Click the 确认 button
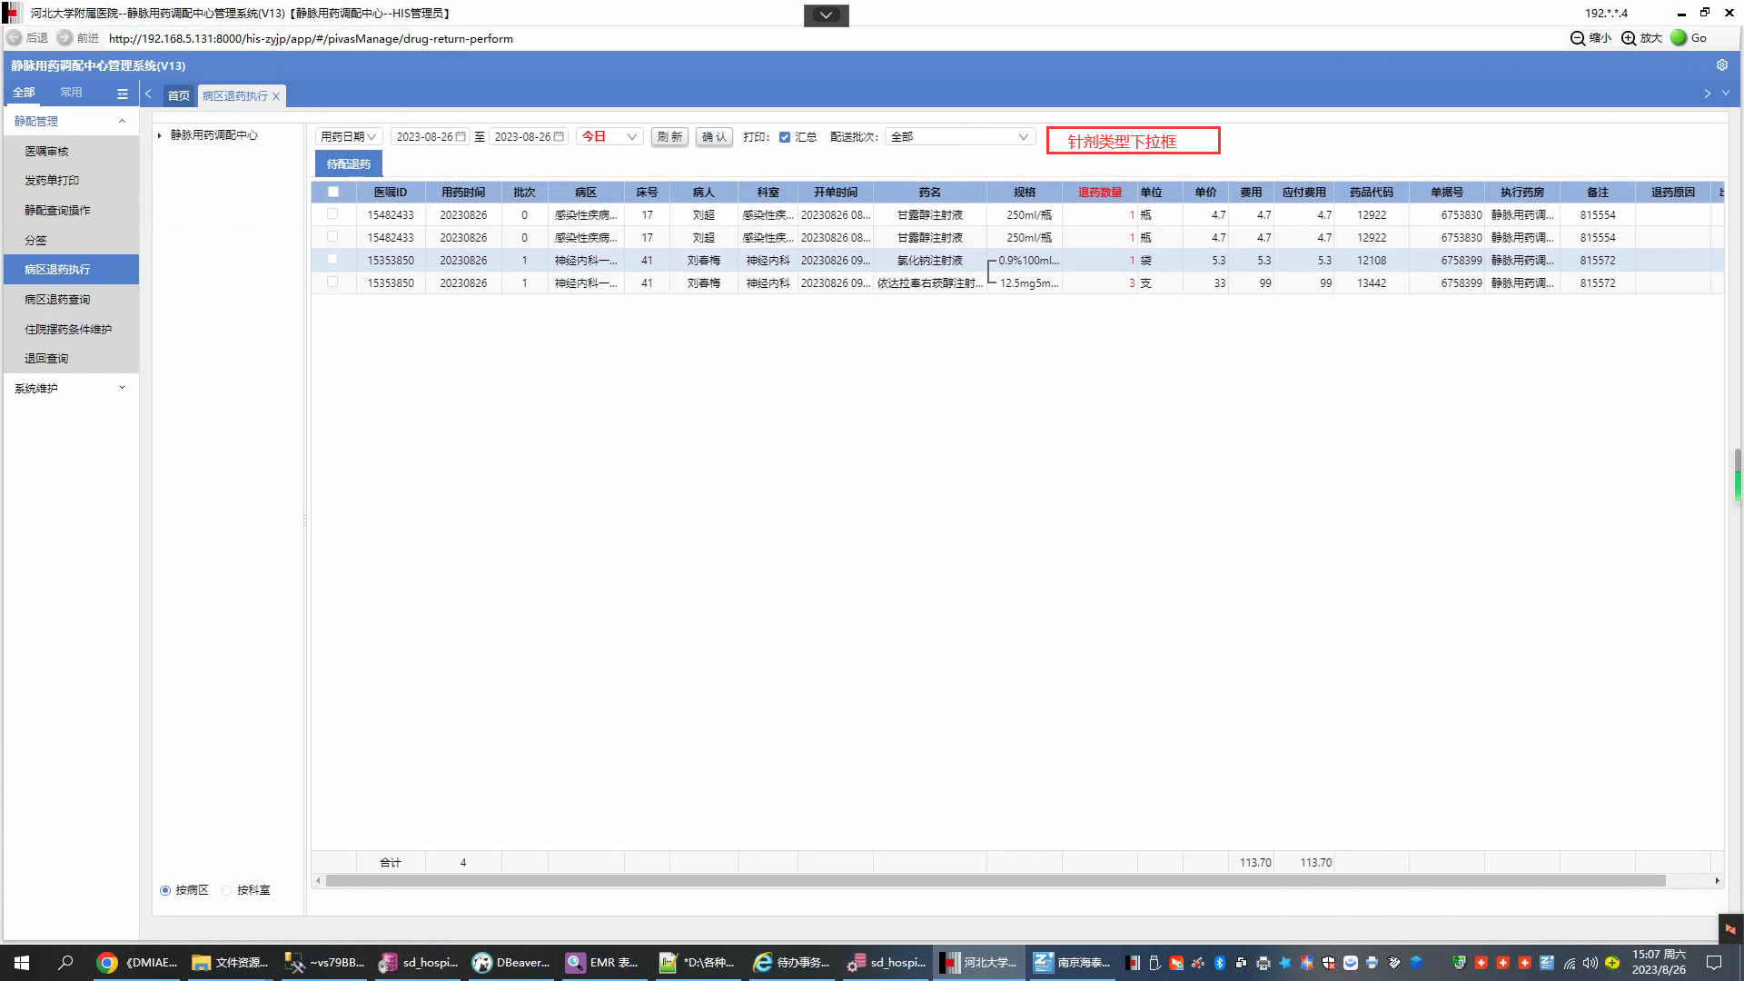Image resolution: width=1744 pixels, height=981 pixels. click(x=714, y=137)
